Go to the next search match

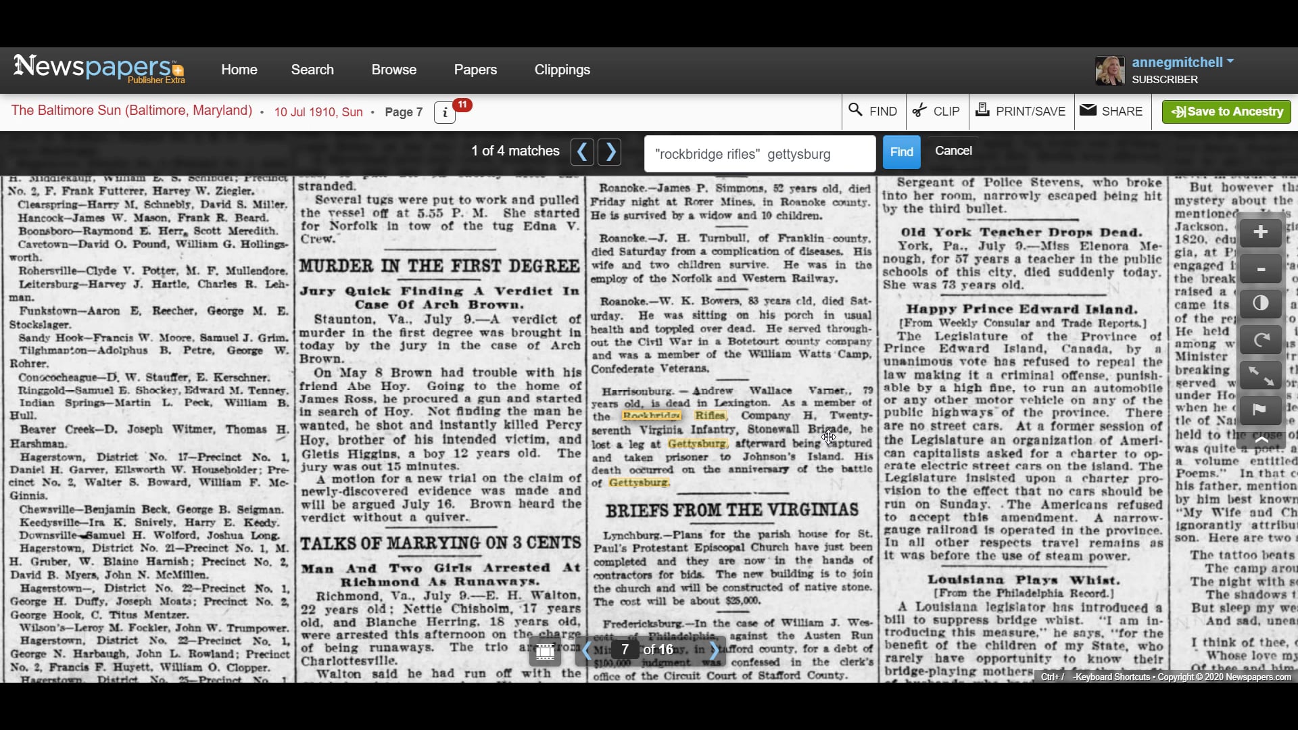[610, 152]
